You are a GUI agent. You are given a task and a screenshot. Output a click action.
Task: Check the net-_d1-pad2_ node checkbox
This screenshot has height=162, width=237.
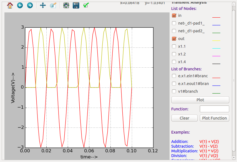click(174, 31)
